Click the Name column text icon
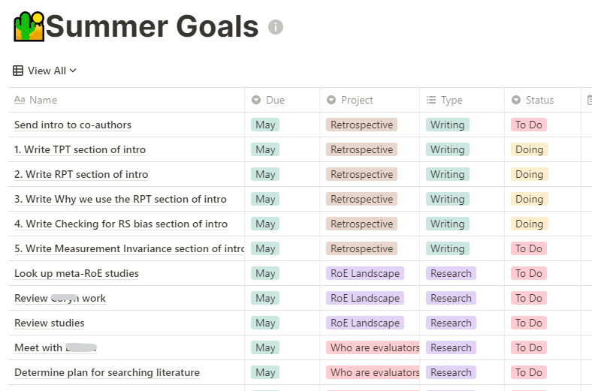This screenshot has width=592, height=391. coord(20,100)
